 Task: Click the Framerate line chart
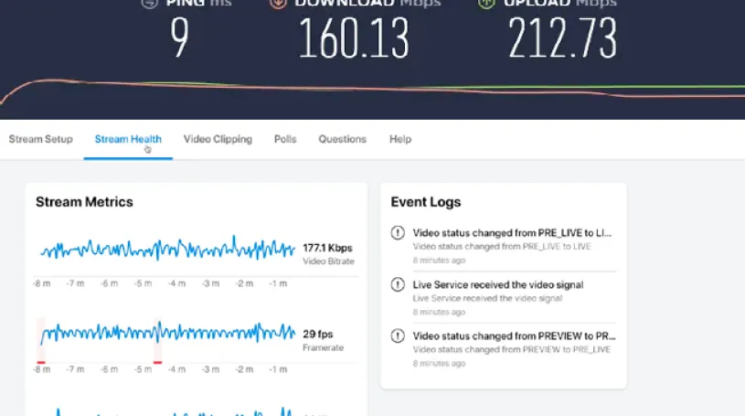click(x=167, y=333)
